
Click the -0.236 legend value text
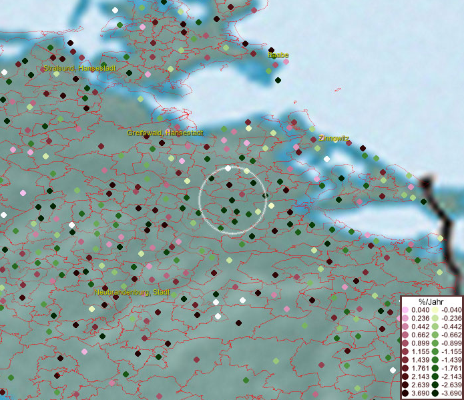tap(451, 318)
